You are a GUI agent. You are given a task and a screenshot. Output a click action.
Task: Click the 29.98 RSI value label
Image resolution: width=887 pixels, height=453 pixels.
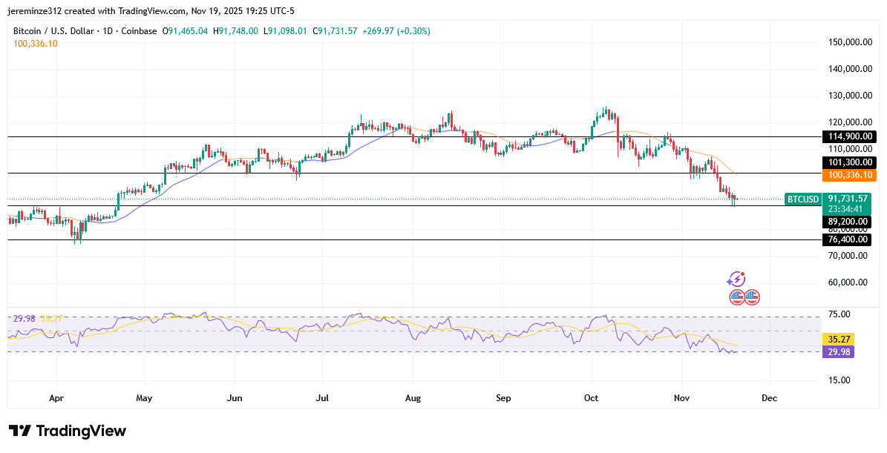[x=839, y=352]
